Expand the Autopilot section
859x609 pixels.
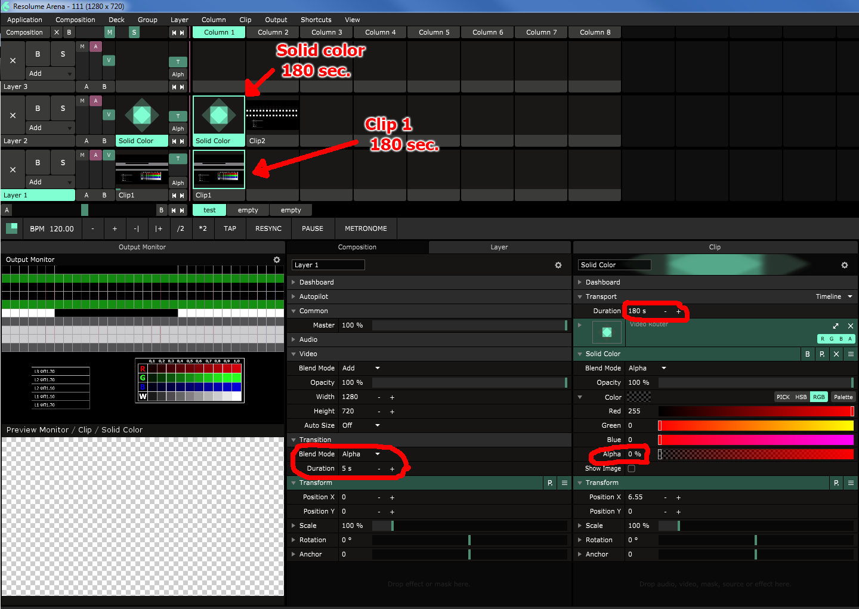pos(313,296)
